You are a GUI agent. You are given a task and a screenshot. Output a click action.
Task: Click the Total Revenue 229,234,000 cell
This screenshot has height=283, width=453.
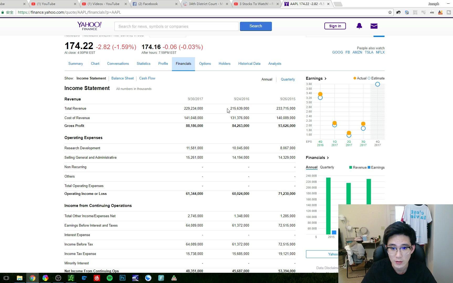(x=193, y=109)
